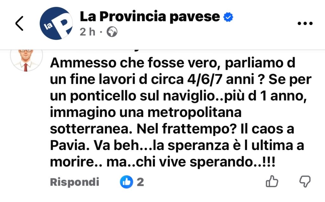
Task: Click the blue verified badge
Action: click(x=228, y=17)
